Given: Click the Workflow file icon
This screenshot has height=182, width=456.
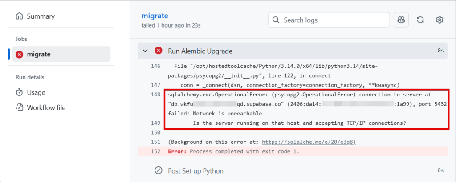Looking at the screenshot, I should [19, 108].
